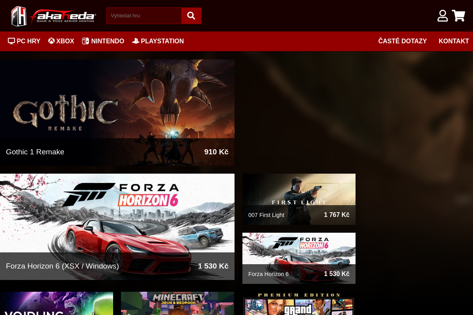Open the XBOX menu item
Screen dimensions: 473x315
[61, 41]
